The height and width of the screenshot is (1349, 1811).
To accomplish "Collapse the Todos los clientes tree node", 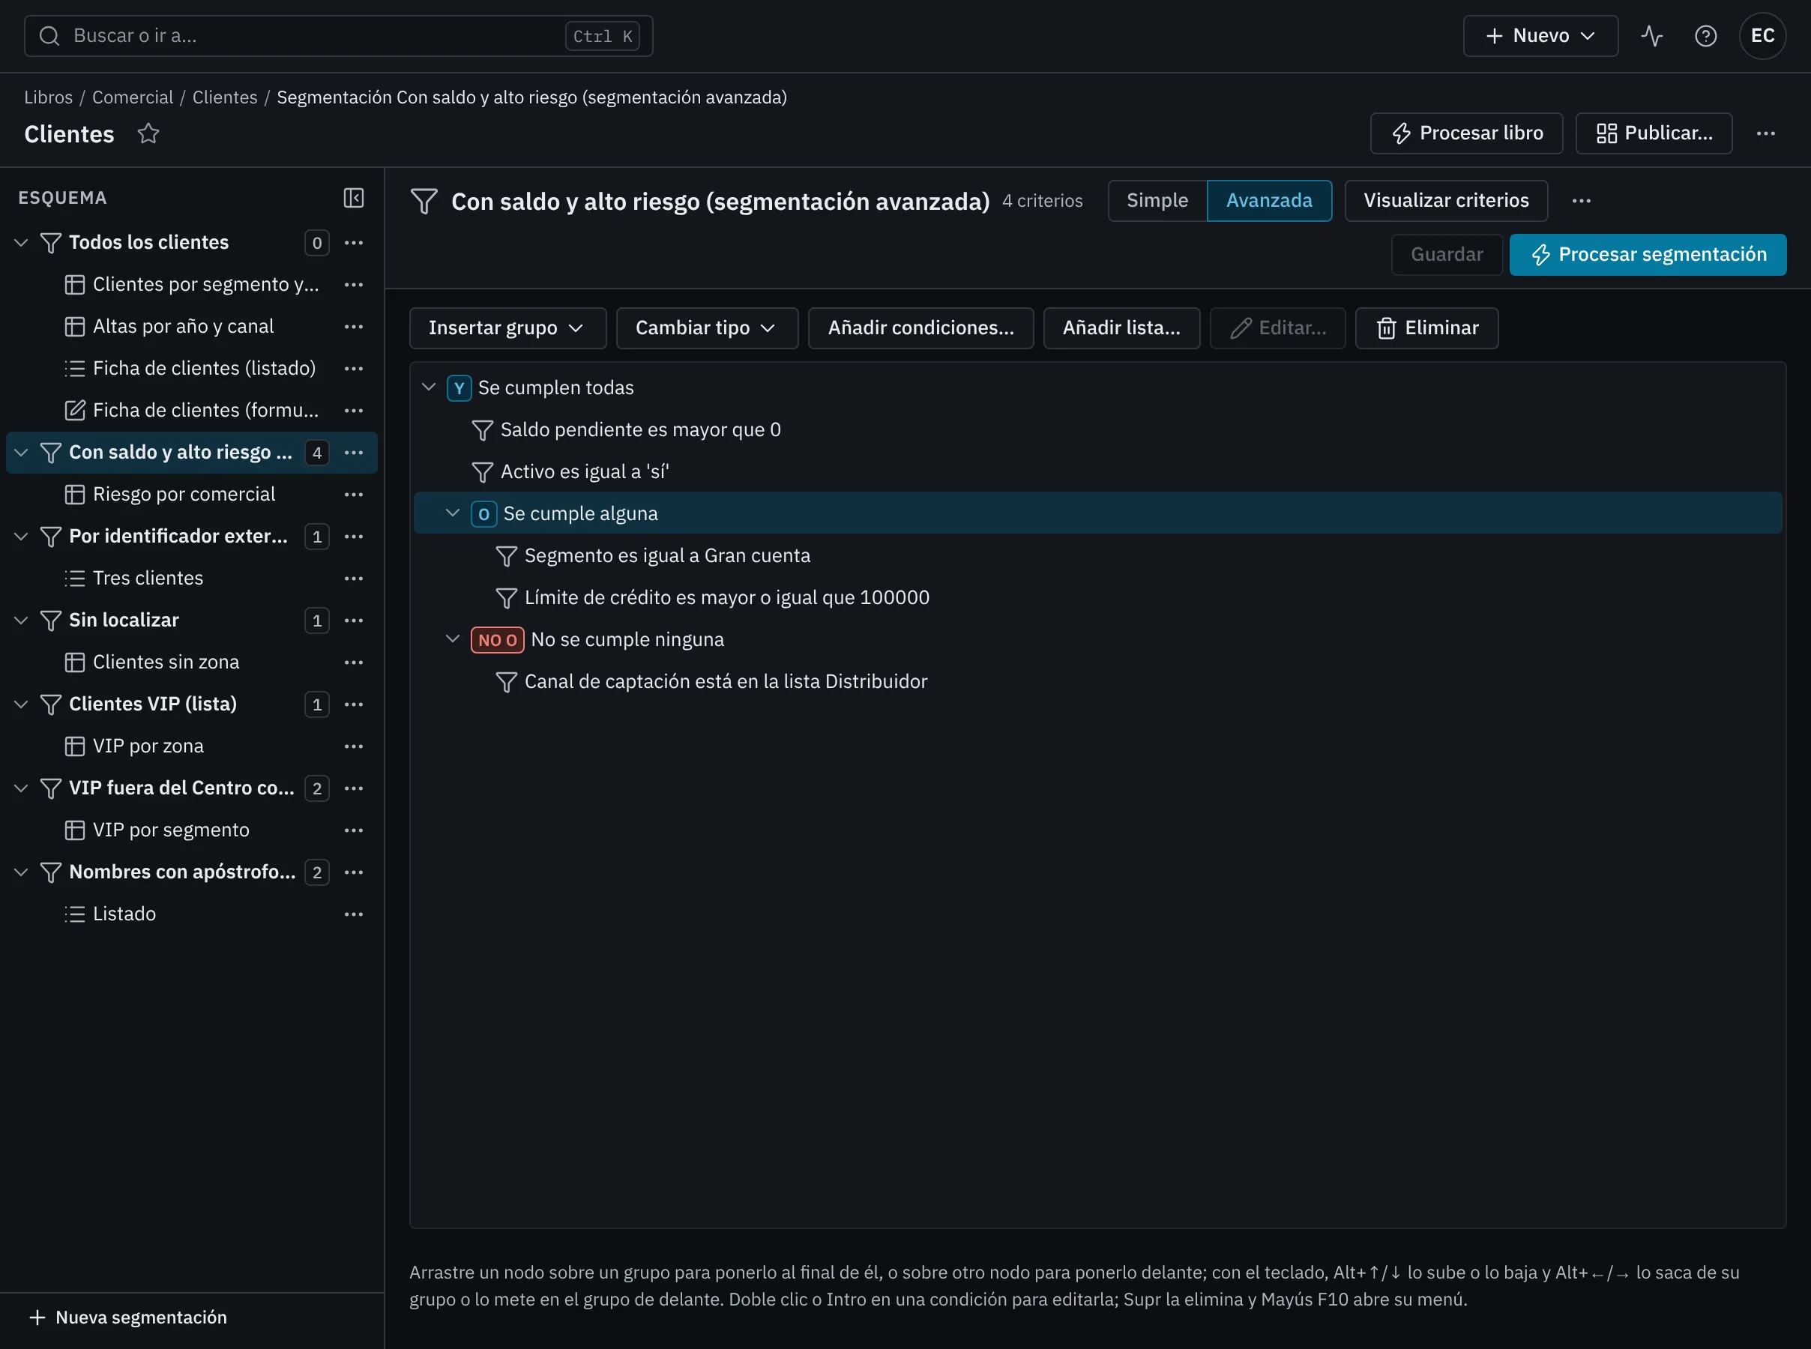I will pyautogui.click(x=21, y=243).
